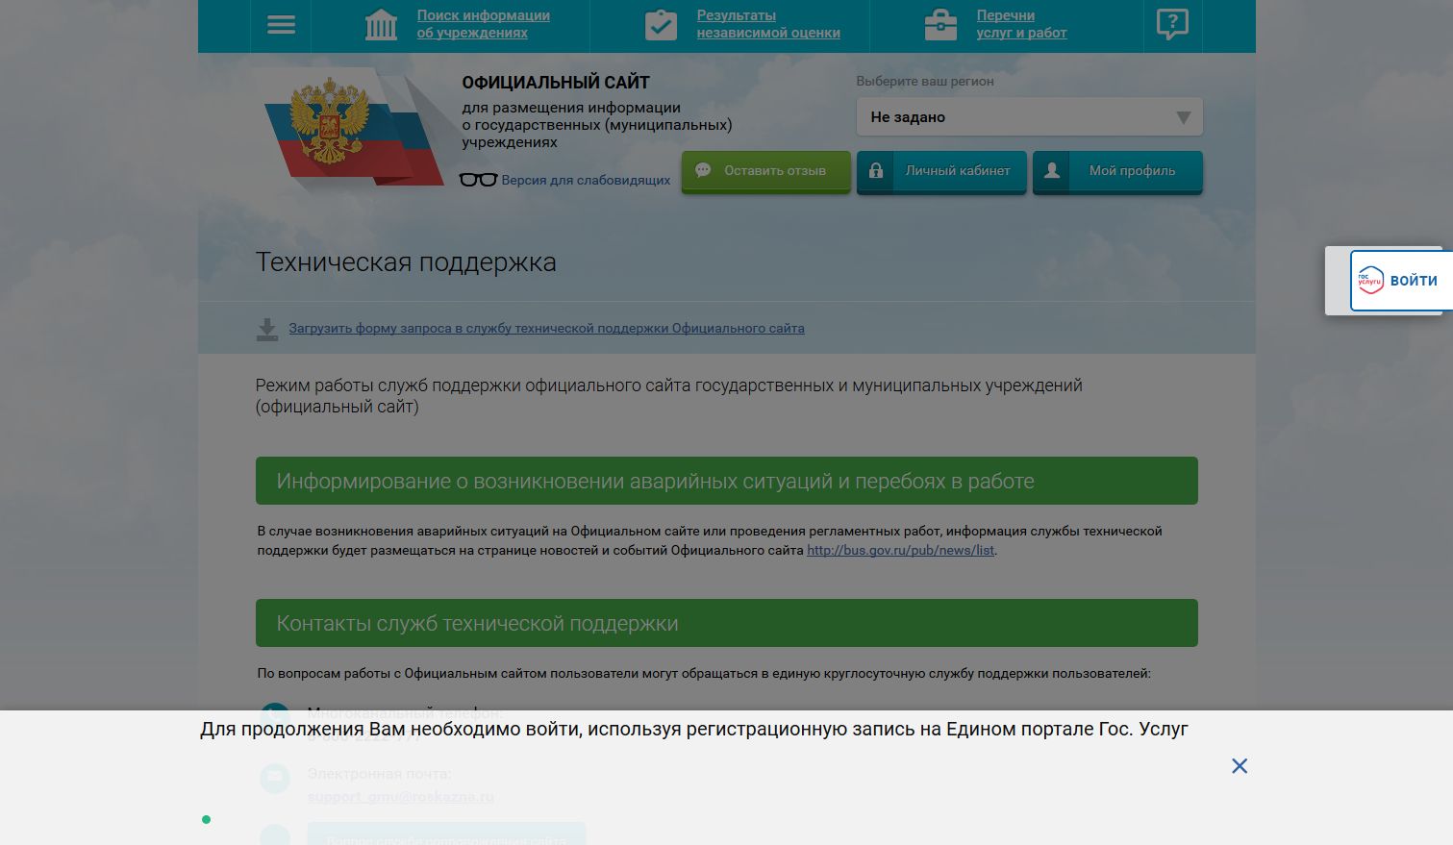The height and width of the screenshot is (845, 1453).
Task: Click the green 'Контакты служб технической поддержки' header
Action: pos(726,623)
